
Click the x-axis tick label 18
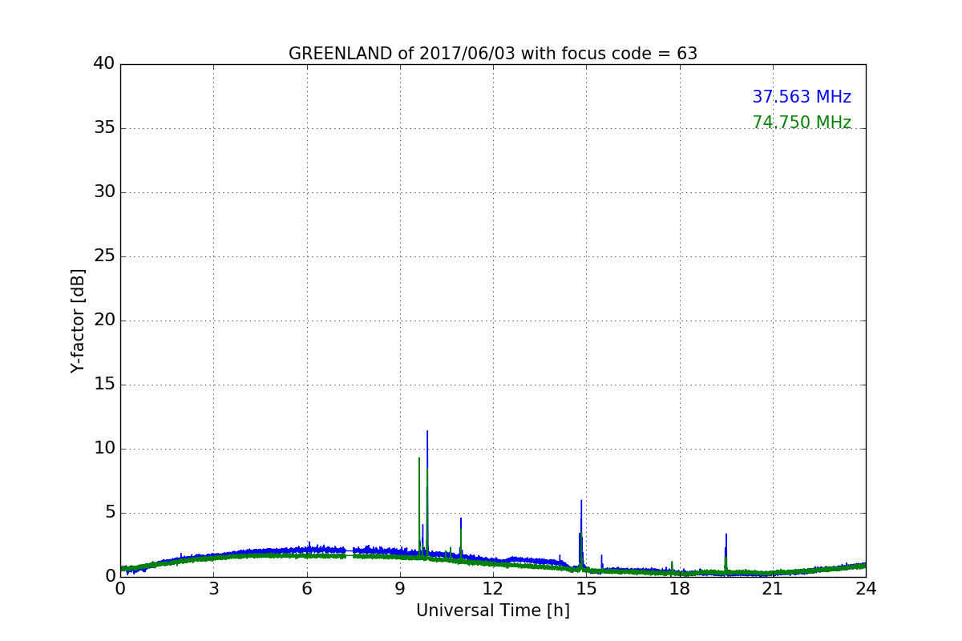(679, 589)
